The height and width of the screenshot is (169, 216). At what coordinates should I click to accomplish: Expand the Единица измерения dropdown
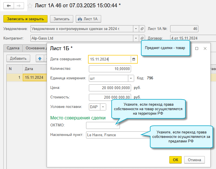point(131,78)
